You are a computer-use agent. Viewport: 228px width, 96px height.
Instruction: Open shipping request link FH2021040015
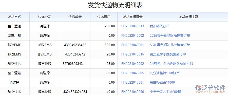point(132,54)
